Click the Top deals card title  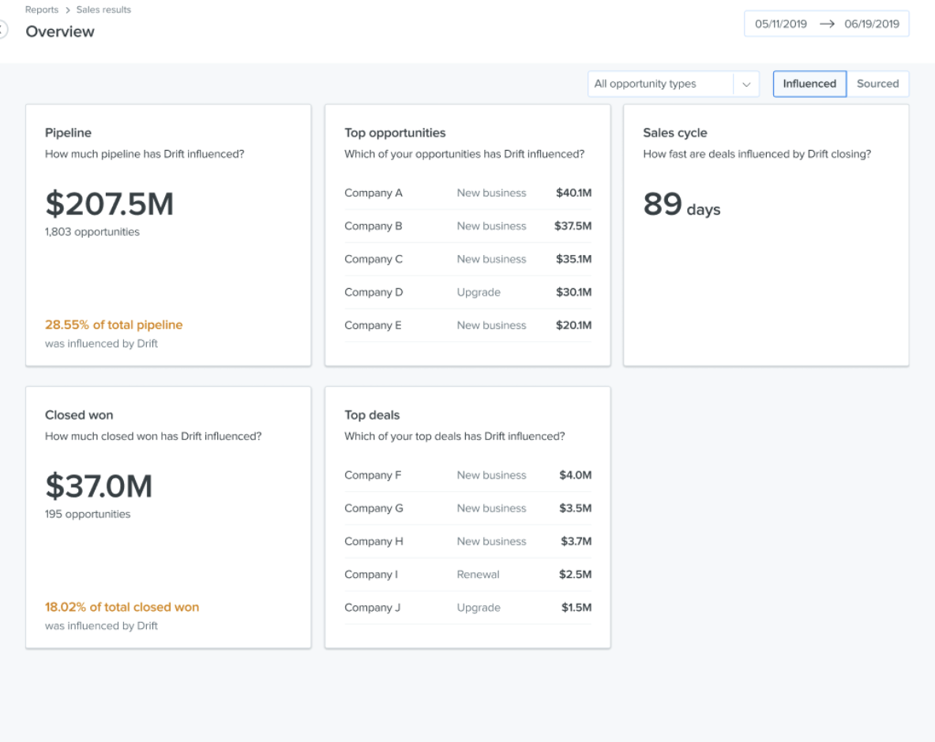(x=372, y=415)
